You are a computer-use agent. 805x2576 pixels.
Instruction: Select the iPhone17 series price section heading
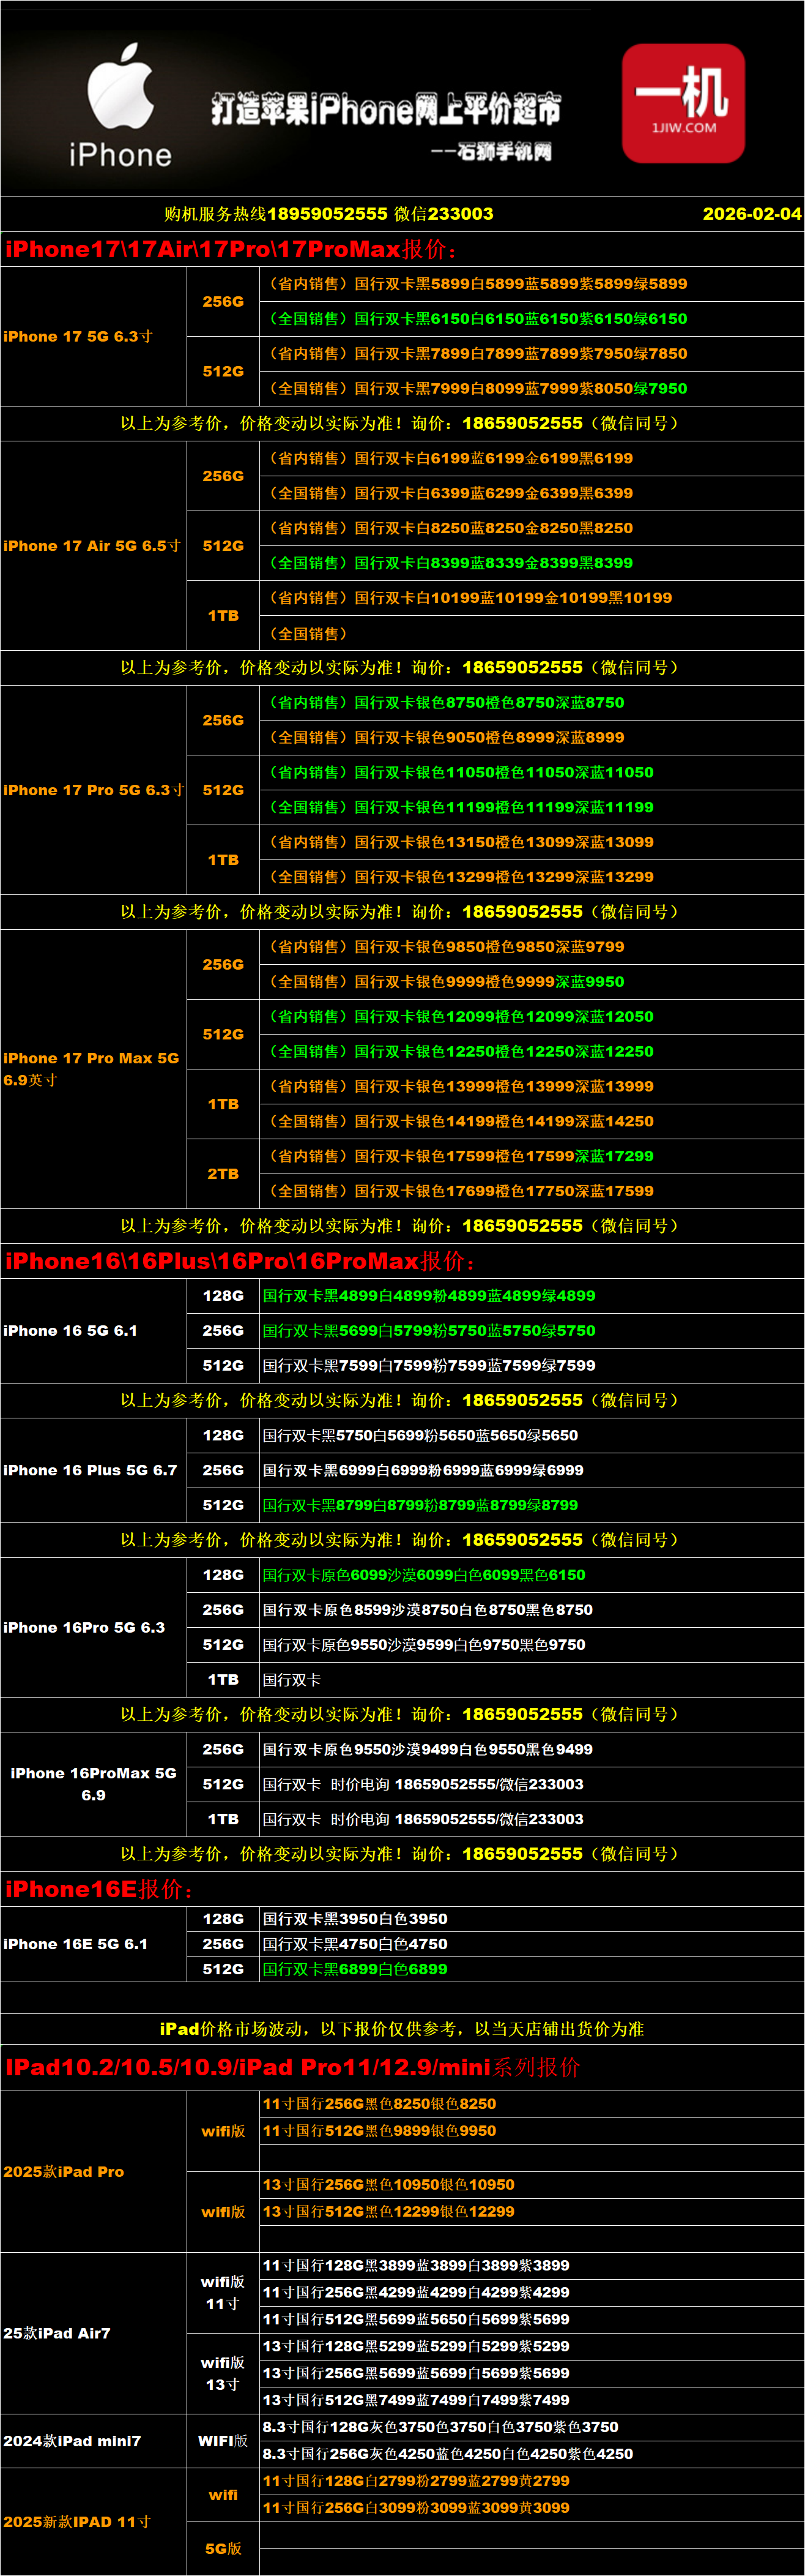click(231, 250)
